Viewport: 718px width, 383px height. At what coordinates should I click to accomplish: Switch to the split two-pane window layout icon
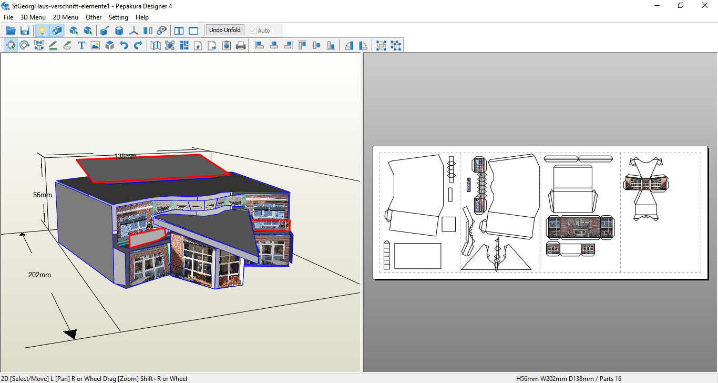(179, 31)
